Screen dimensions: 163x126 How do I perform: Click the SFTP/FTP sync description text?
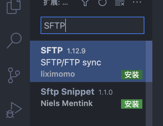[x=71, y=62]
